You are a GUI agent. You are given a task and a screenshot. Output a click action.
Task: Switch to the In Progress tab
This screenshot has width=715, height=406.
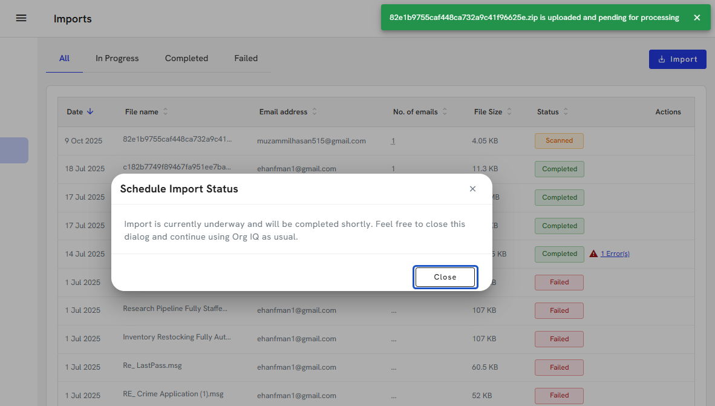[x=117, y=59]
